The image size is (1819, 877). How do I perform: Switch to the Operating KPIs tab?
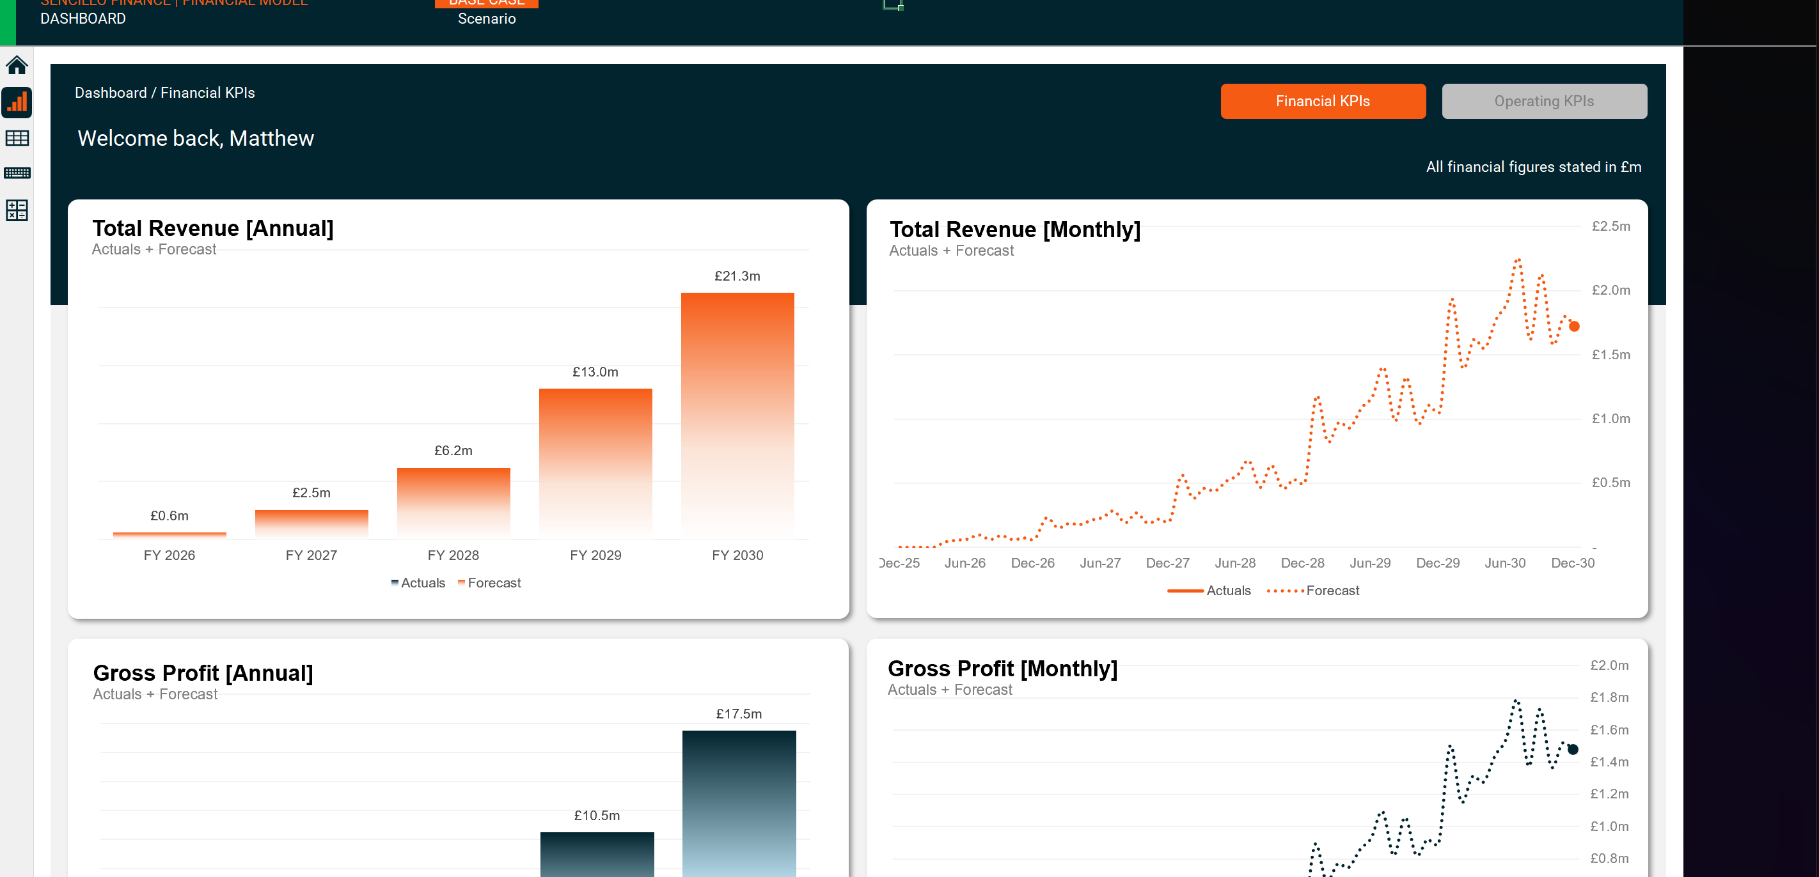point(1545,101)
